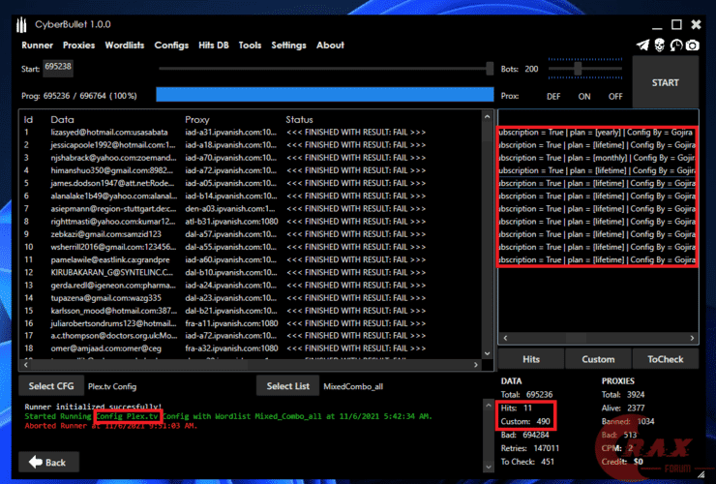Switch to the Hits tab

point(531,359)
